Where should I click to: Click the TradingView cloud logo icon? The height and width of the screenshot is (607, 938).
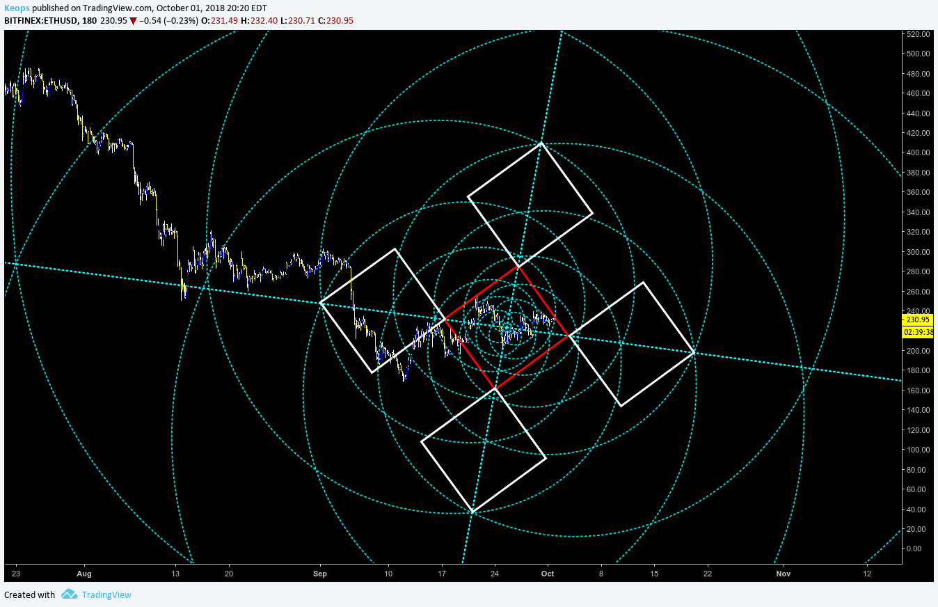pos(69,594)
